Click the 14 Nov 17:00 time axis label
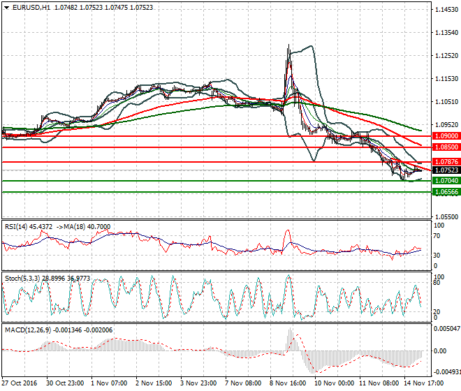Viewport: 461px width, 391px height. [x=424, y=383]
